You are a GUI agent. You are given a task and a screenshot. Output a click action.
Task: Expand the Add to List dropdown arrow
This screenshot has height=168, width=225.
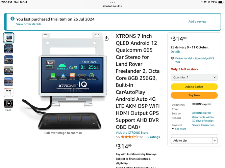tap(215, 140)
